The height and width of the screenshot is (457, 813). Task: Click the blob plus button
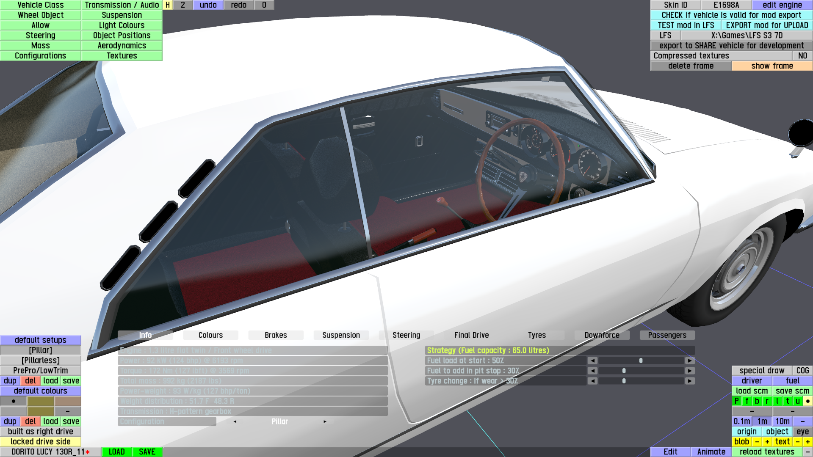tap(767, 442)
